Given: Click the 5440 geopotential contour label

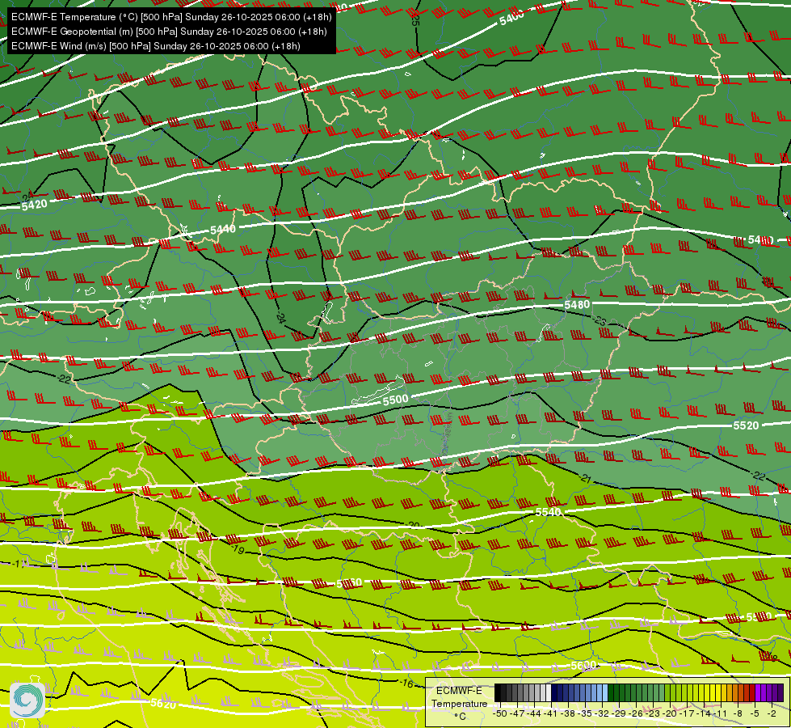Looking at the screenshot, I should [x=222, y=230].
